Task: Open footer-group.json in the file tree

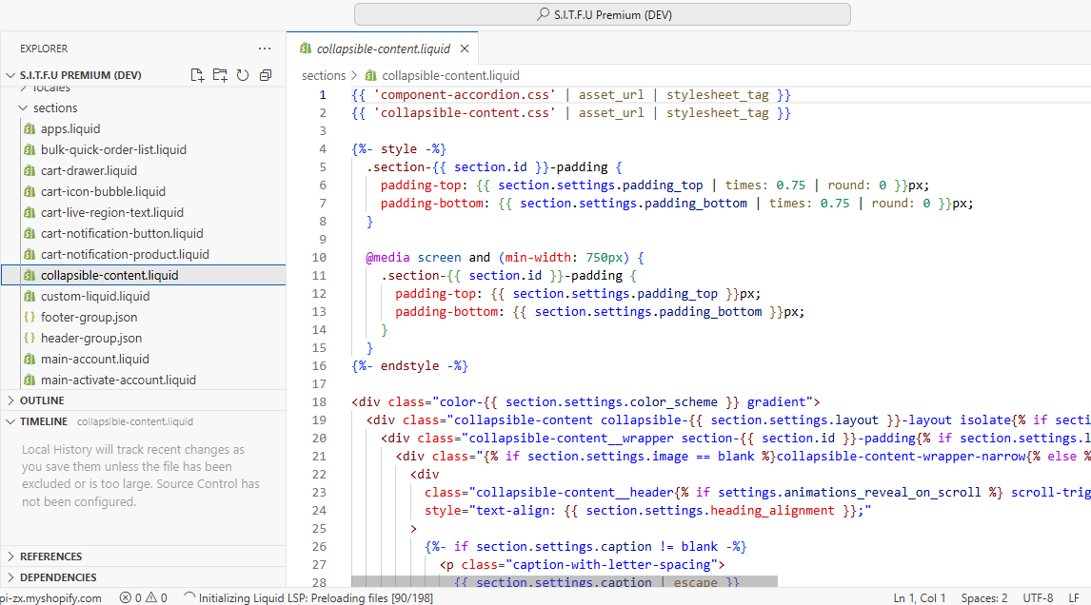Action: point(89,318)
